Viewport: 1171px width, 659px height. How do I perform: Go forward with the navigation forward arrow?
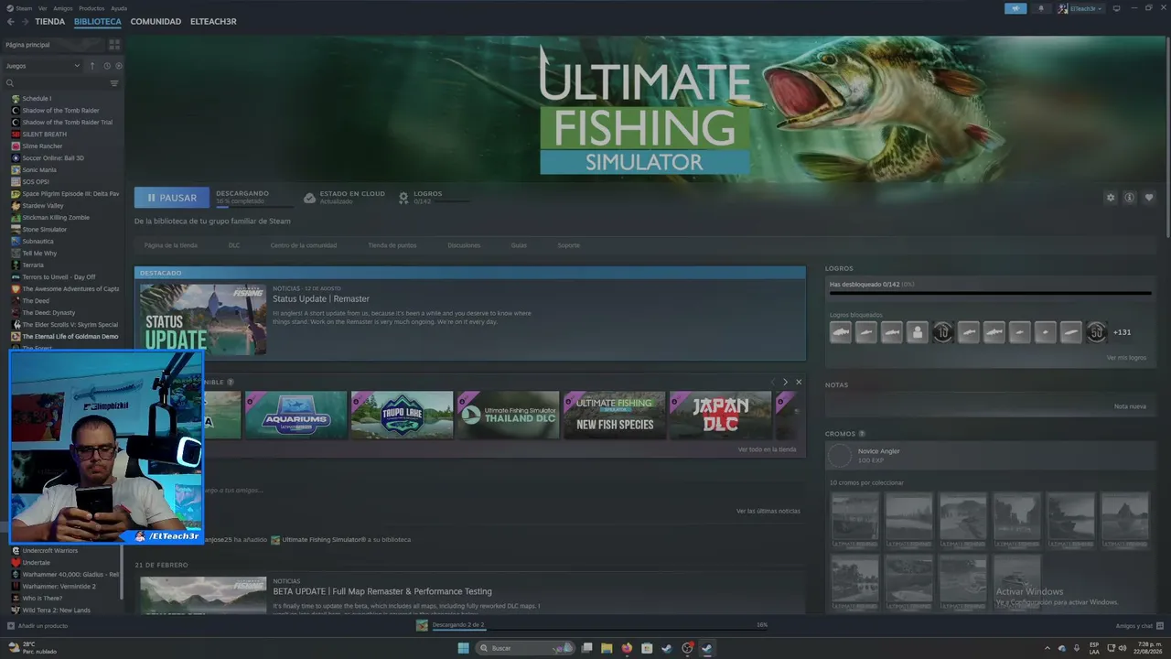coord(24,21)
